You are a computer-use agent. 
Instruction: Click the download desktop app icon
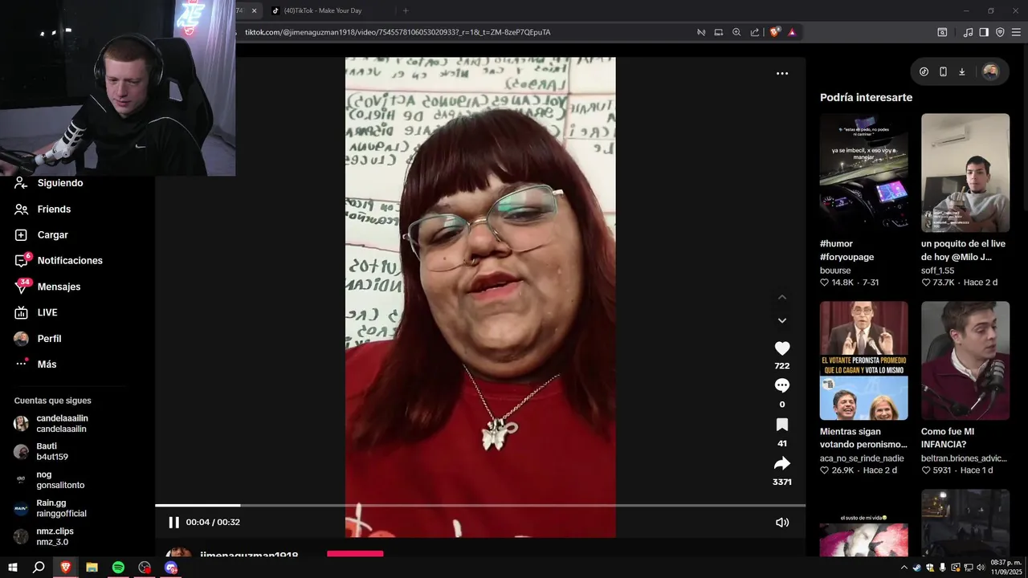pos(961,71)
